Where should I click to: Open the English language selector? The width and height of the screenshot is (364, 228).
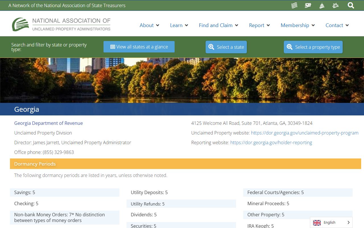pyautogui.click(x=331, y=223)
